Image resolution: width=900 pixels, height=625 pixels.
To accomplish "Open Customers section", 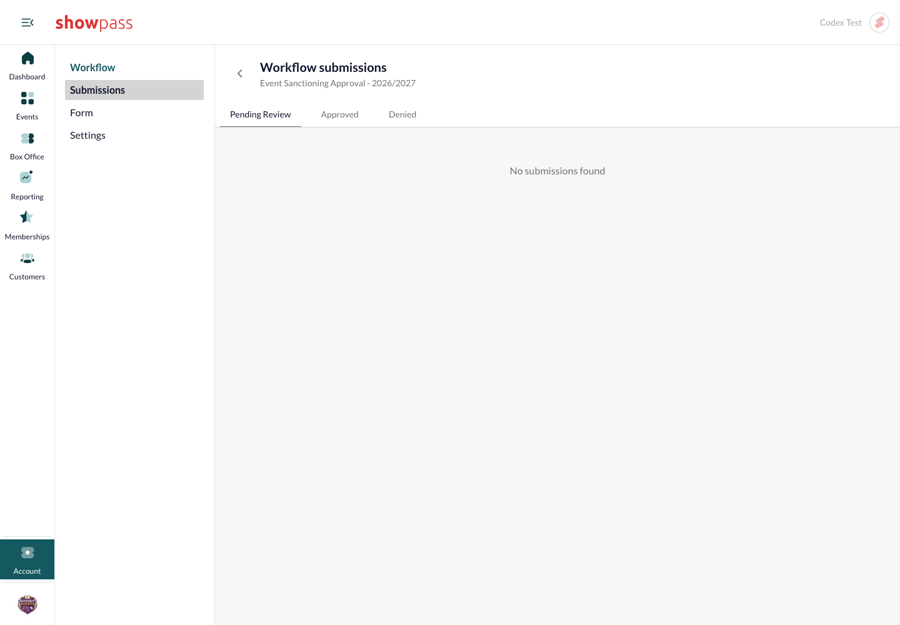I will (x=27, y=265).
